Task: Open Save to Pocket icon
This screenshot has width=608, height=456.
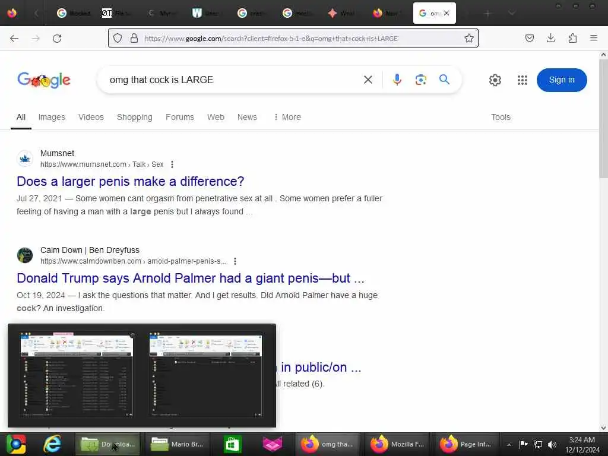Action: point(529,38)
